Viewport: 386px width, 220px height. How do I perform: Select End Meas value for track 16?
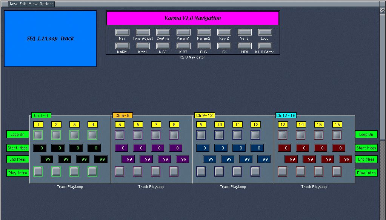tap(345, 159)
